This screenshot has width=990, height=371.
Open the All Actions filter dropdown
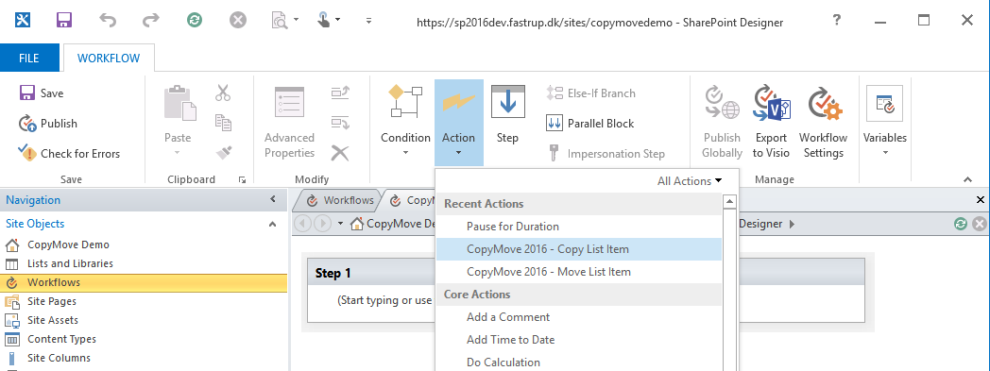690,181
